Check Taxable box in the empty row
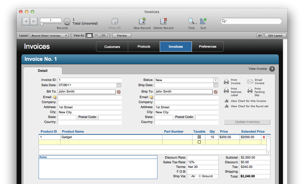 [199, 142]
